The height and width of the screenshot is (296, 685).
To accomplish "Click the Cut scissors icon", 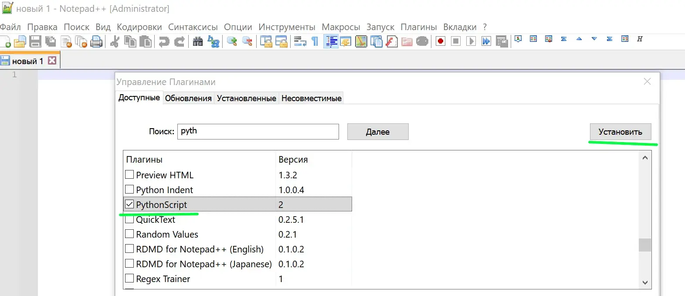I will 115,41.
